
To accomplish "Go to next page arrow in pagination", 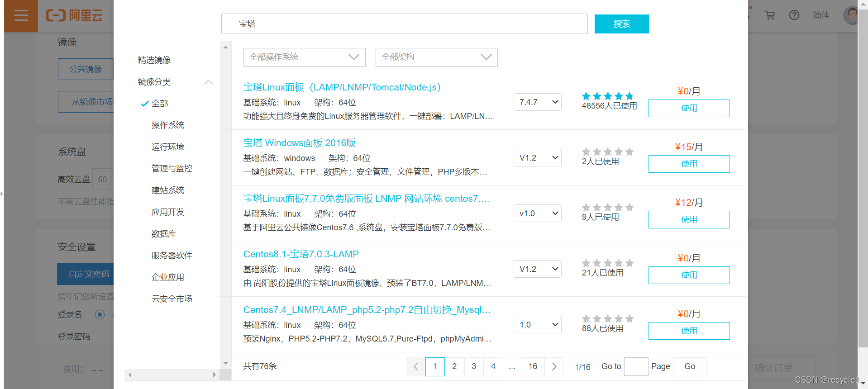I will coord(554,366).
